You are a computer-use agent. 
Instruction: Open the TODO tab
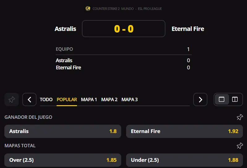pos(46,99)
